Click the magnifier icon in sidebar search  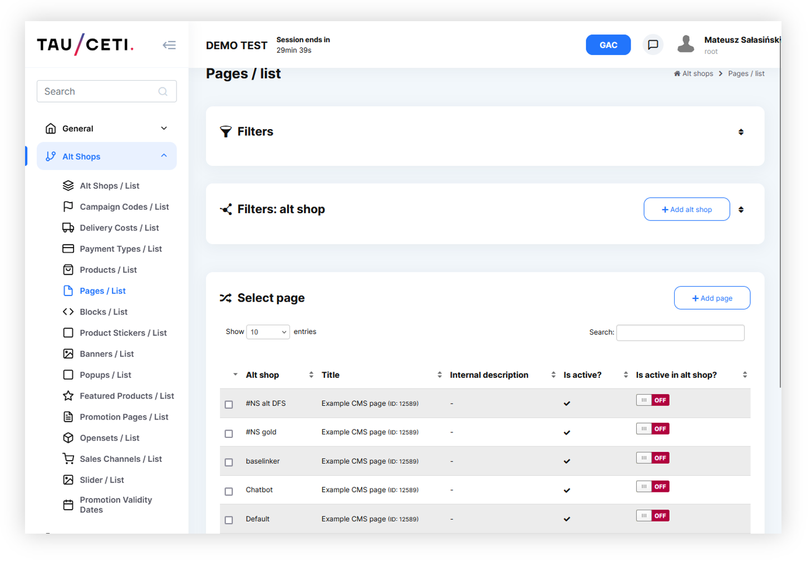pyautogui.click(x=163, y=91)
